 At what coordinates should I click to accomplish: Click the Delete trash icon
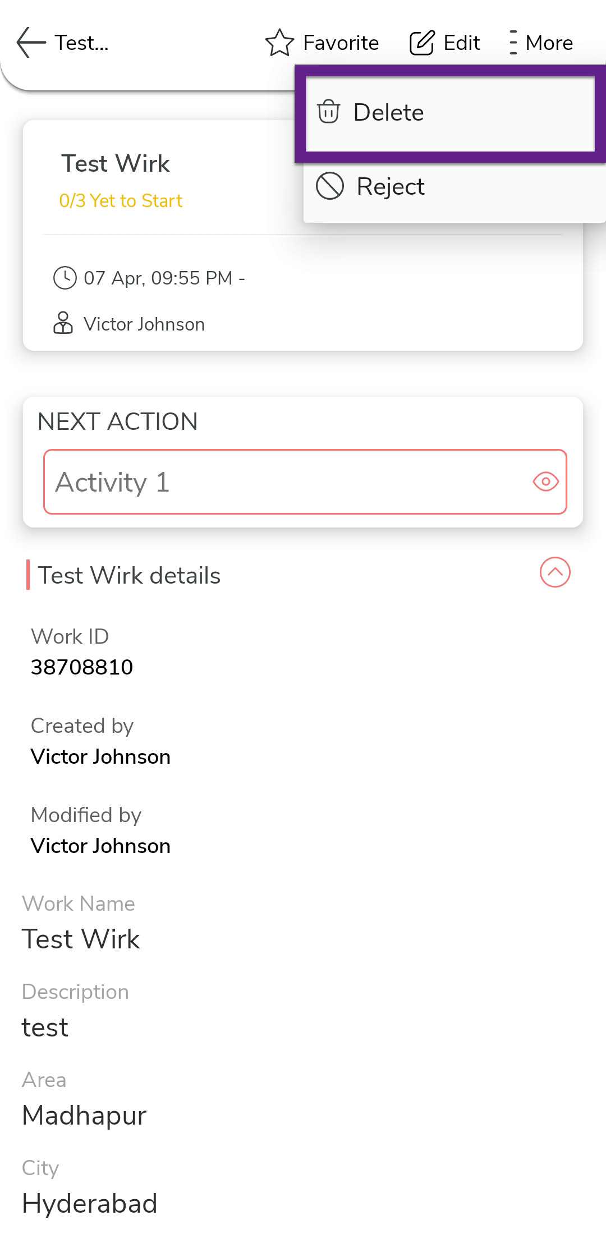pyautogui.click(x=329, y=112)
